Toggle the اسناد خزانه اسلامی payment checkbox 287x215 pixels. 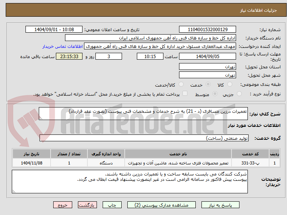coord(185,93)
